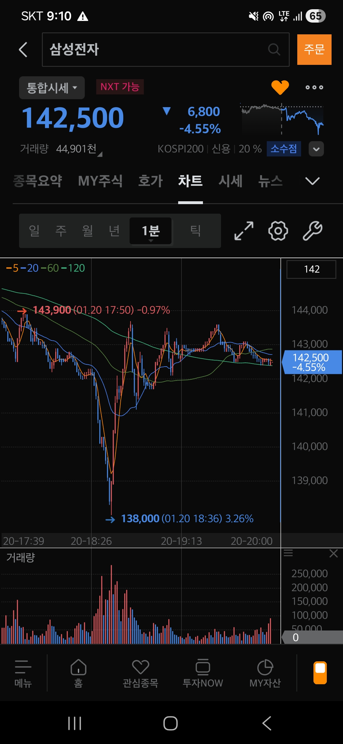Close the 거래량 volume panel
The height and width of the screenshot is (744, 343).
click(x=333, y=554)
